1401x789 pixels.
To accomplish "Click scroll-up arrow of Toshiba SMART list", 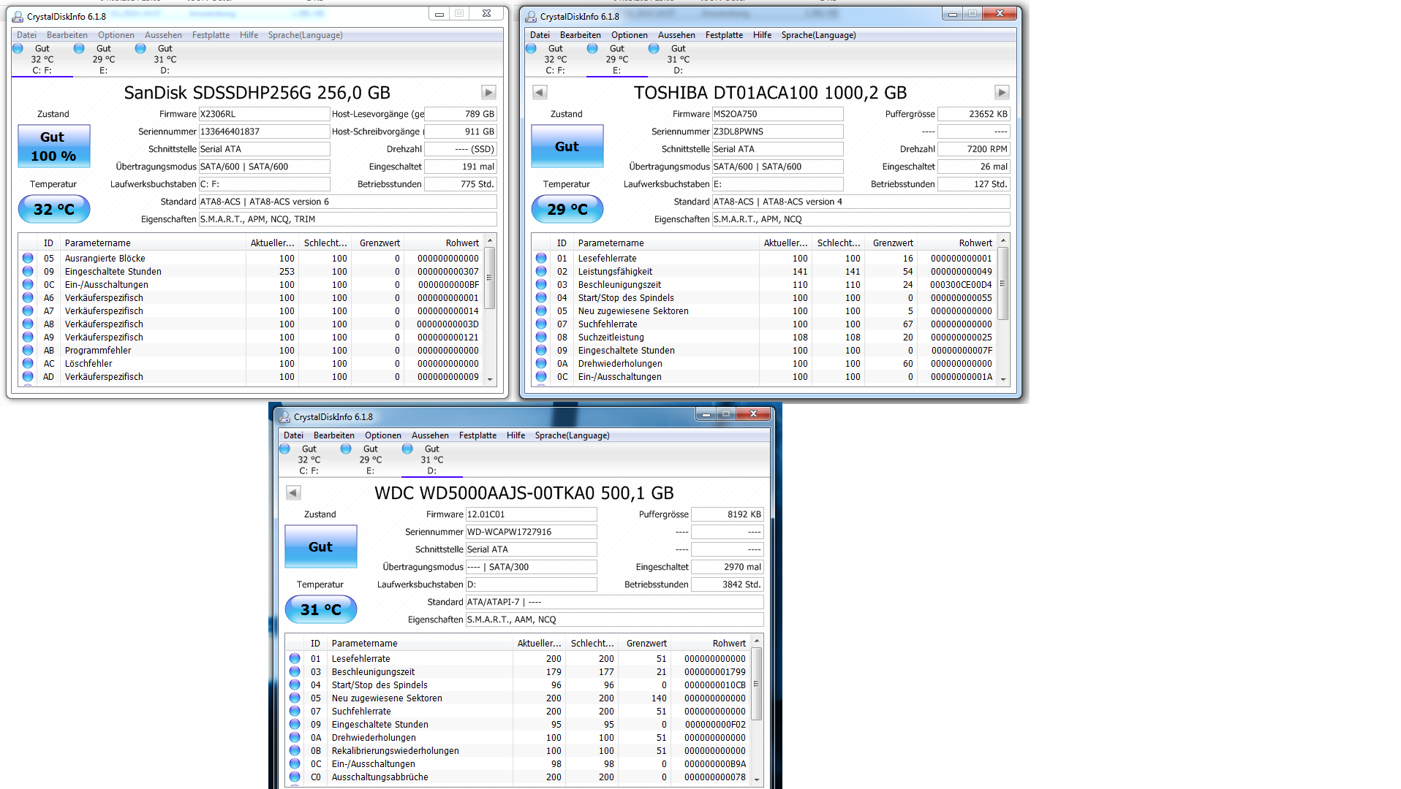I will [1003, 241].
